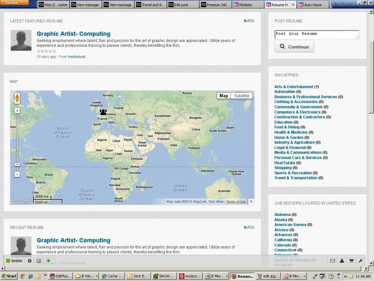Close the Resume H... tab
Image resolution: width=374 pixels, height=281 pixels.
(x=293, y=5)
